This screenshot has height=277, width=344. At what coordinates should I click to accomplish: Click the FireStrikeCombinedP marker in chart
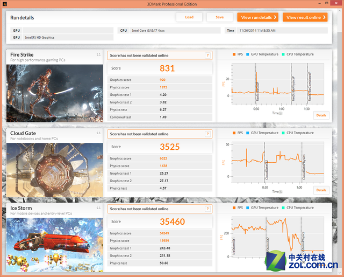[310, 86]
